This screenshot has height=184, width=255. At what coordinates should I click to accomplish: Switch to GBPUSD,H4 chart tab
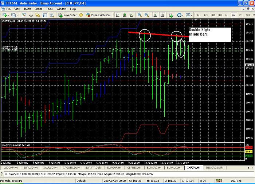pyautogui.click(x=134, y=168)
